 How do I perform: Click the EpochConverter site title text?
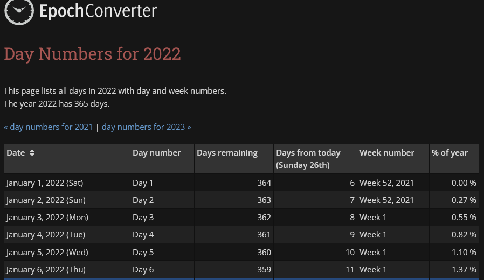98,11
